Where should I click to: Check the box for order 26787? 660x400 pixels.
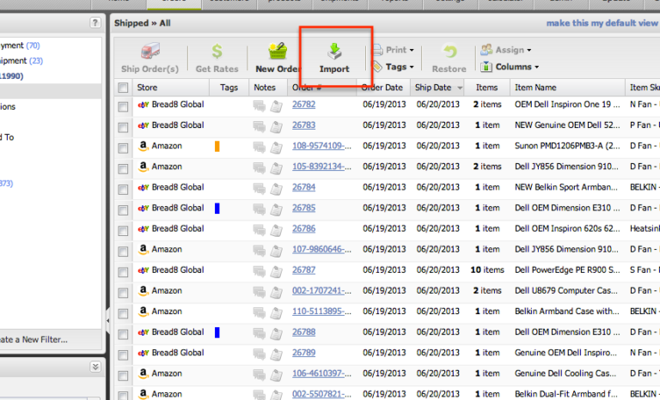(x=123, y=272)
